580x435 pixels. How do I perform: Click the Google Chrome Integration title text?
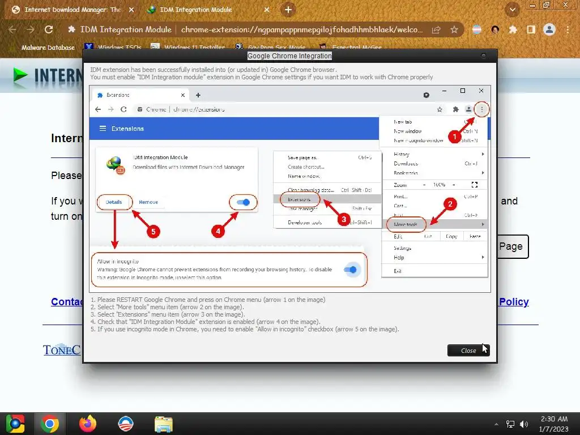(x=289, y=56)
